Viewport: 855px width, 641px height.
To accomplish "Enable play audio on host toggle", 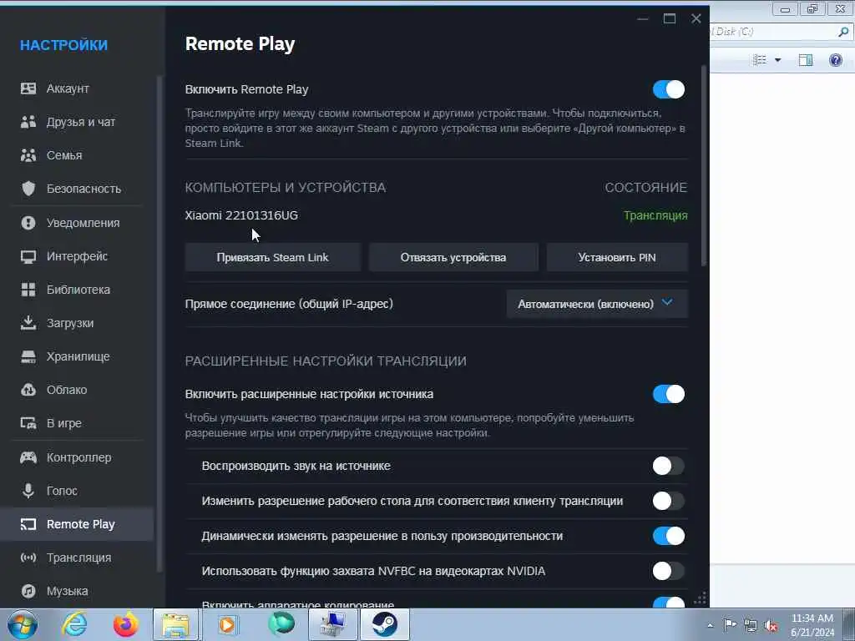I will pos(669,466).
